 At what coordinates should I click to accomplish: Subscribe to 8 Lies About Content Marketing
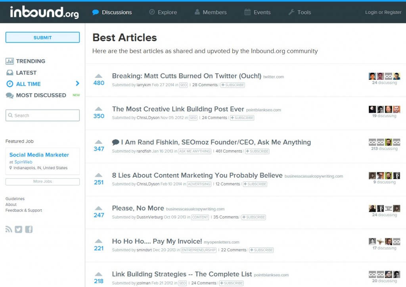(255, 184)
